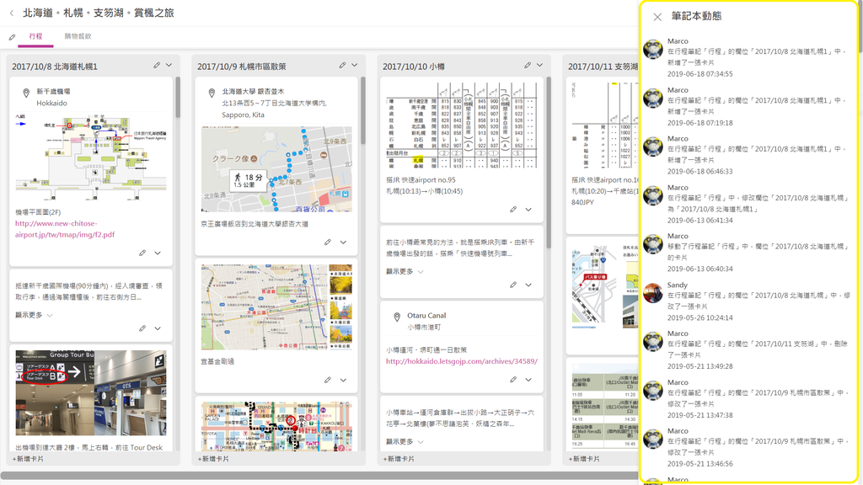The image size is (863, 485).
Task: Edit tabs using pencil icon left of 行程
Action: [x=12, y=37]
